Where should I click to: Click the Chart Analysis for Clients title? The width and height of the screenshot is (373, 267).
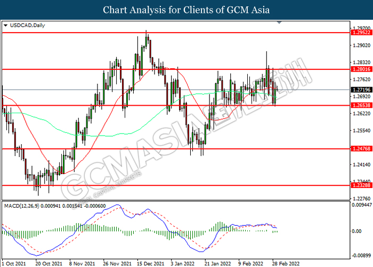pos(186,10)
